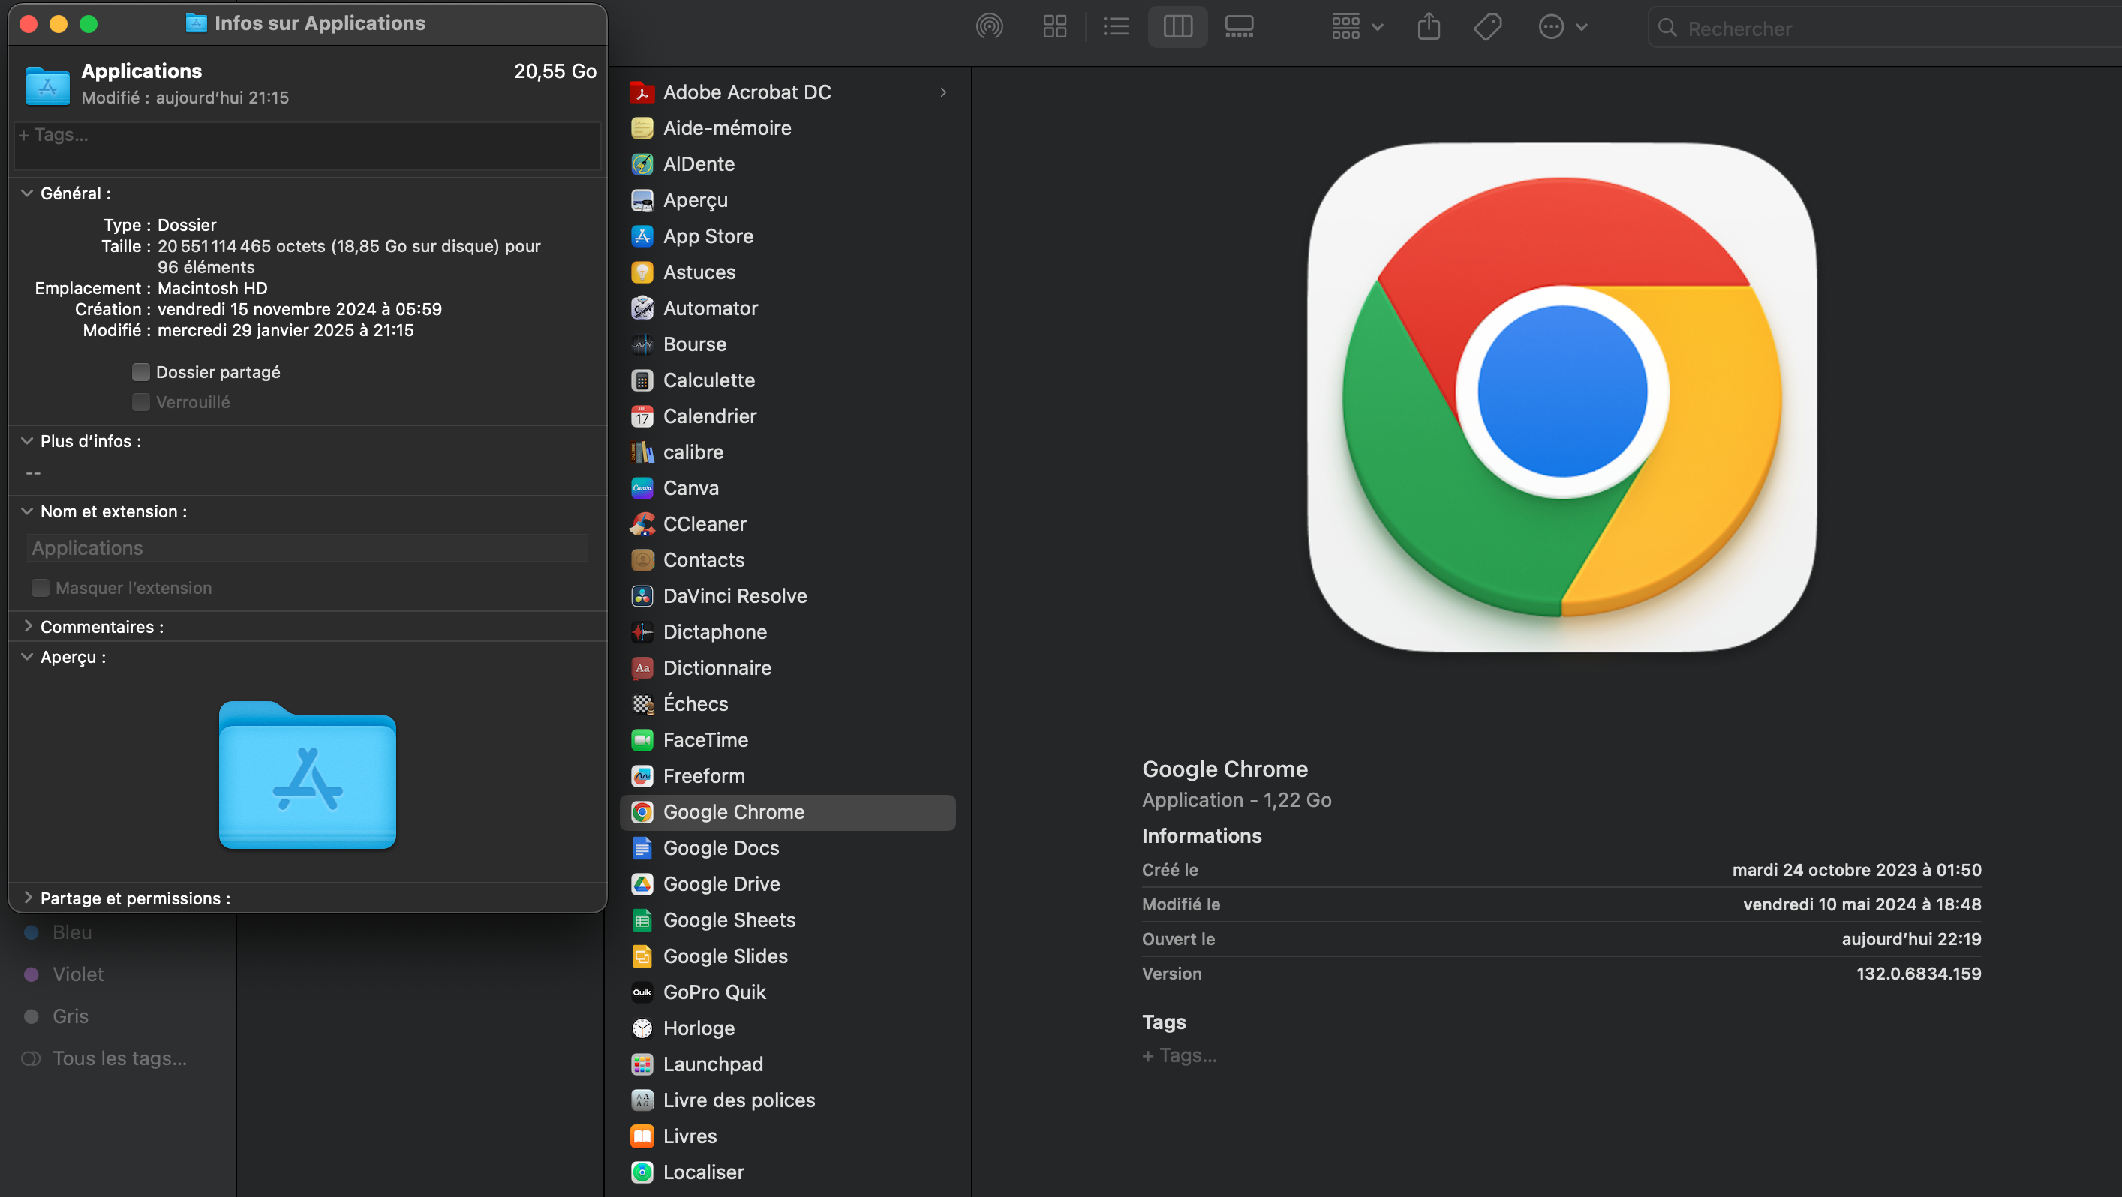Viewport: 2122px width, 1197px height.
Task: Click Tous les tags in sidebar
Action: tap(119, 1057)
